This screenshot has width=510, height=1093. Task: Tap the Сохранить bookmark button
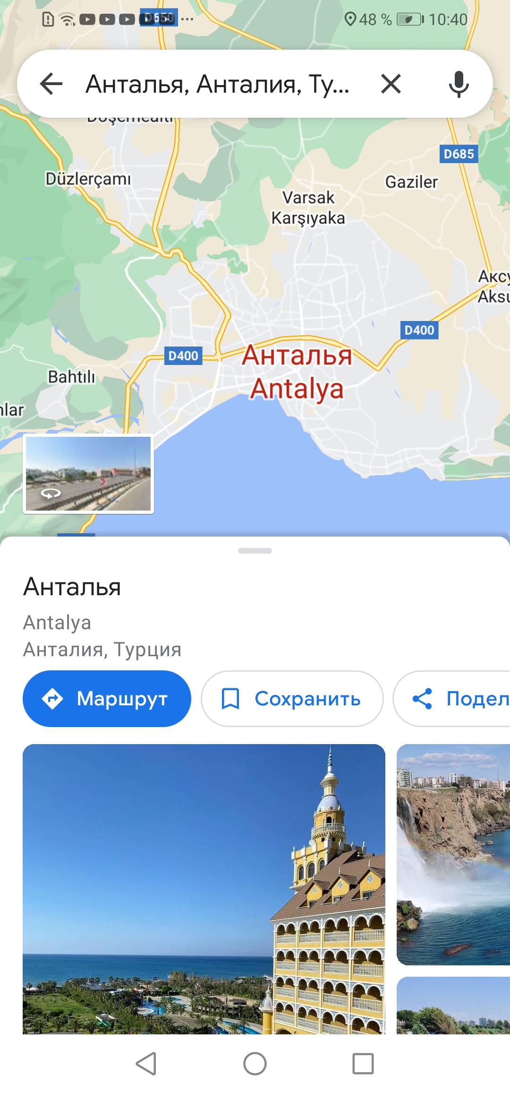(292, 698)
